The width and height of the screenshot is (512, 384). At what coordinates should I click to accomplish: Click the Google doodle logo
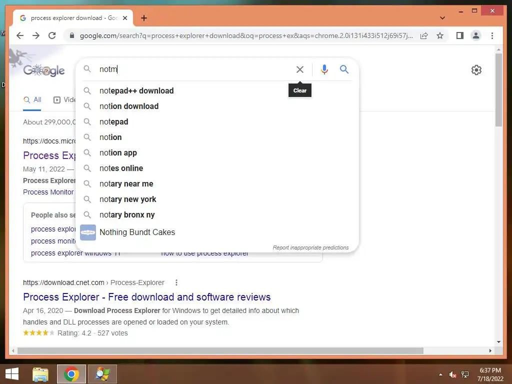coord(44,70)
